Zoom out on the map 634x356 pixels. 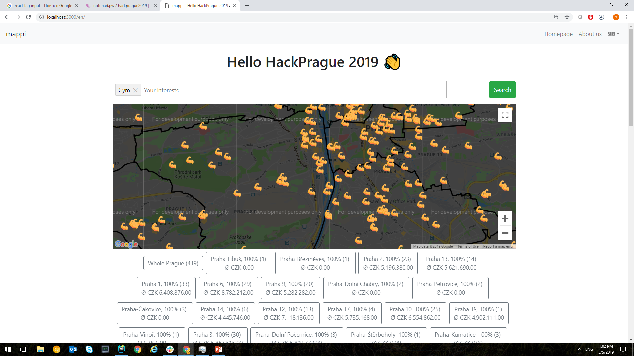click(505, 233)
